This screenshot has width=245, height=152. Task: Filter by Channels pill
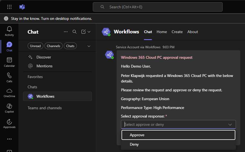(54, 46)
